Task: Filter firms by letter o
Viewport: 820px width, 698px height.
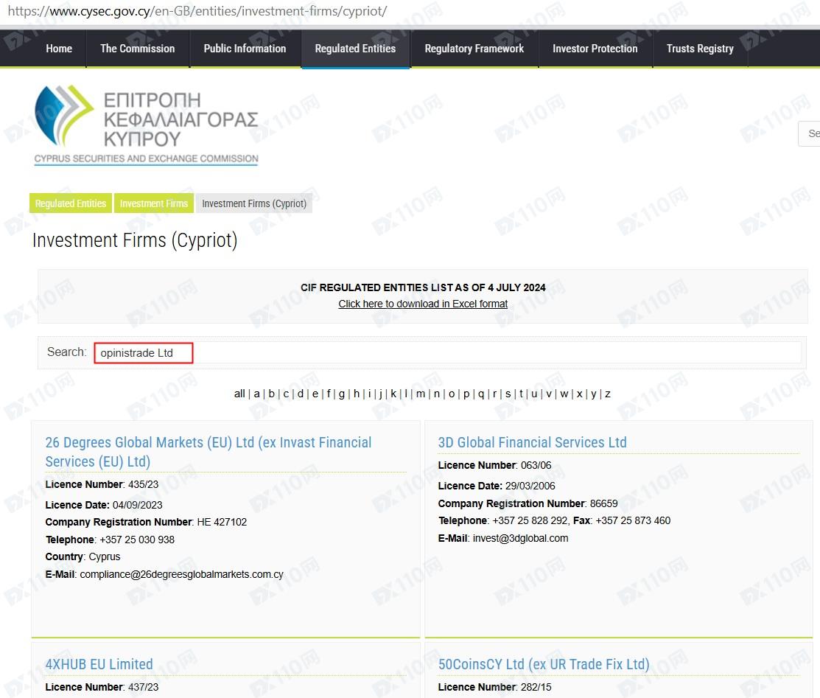Action: point(452,394)
